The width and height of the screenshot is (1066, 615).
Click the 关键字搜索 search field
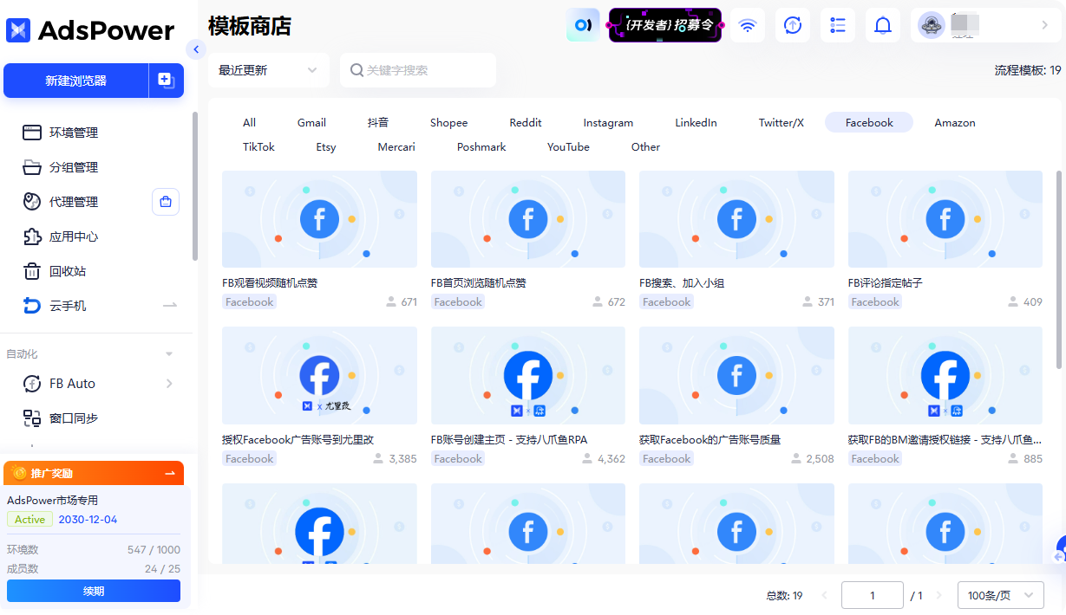[418, 70]
